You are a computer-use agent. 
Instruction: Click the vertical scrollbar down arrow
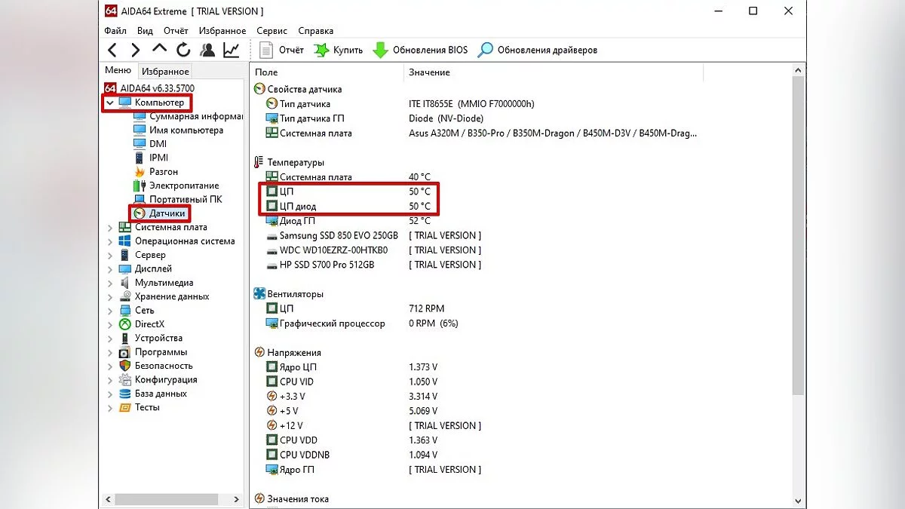tap(799, 500)
